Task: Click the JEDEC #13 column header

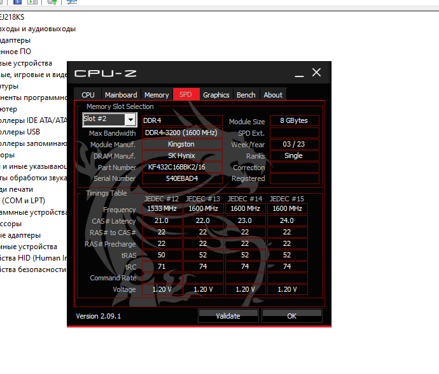Action: point(203,199)
